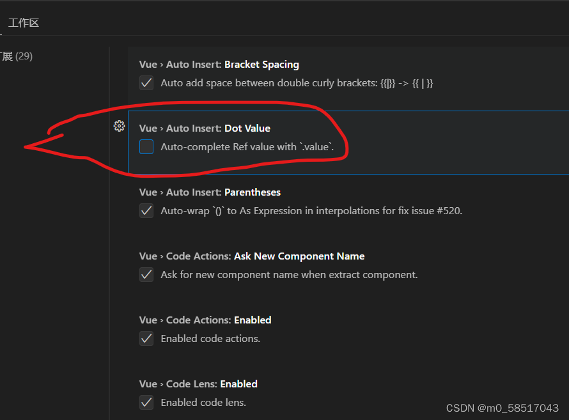The height and width of the screenshot is (420, 569).
Task: Click the Vue Code Lens Enabled title
Action: click(x=198, y=384)
